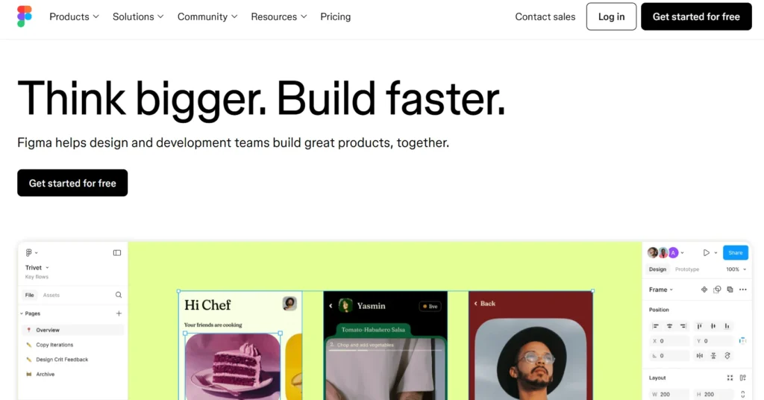The width and height of the screenshot is (764, 400).
Task: Switch to the Prototype tab
Action: click(x=687, y=269)
